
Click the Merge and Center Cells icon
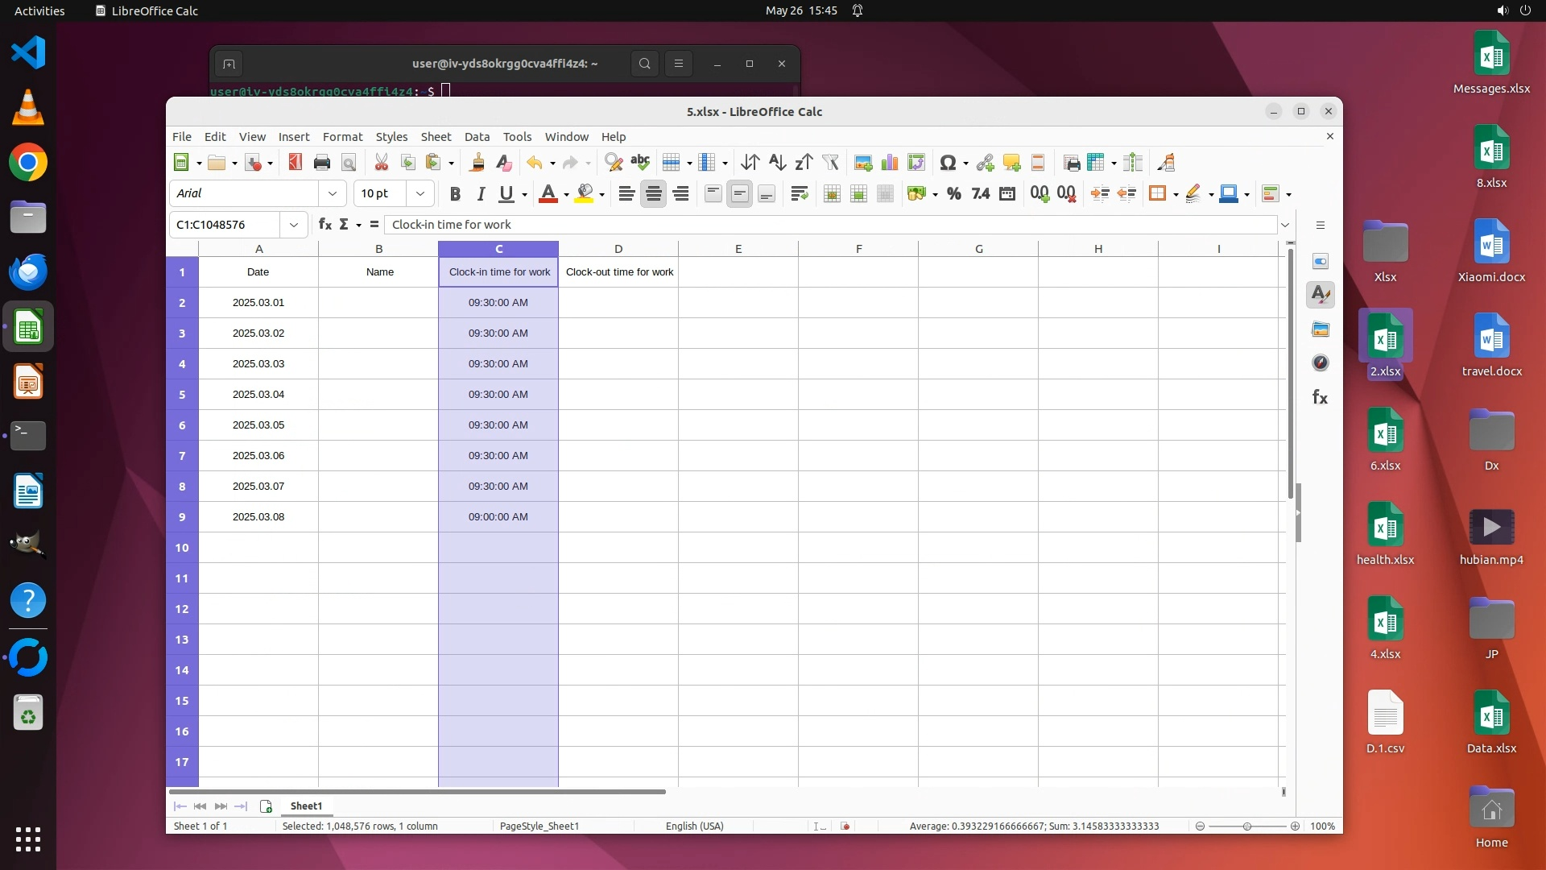pos(832,193)
